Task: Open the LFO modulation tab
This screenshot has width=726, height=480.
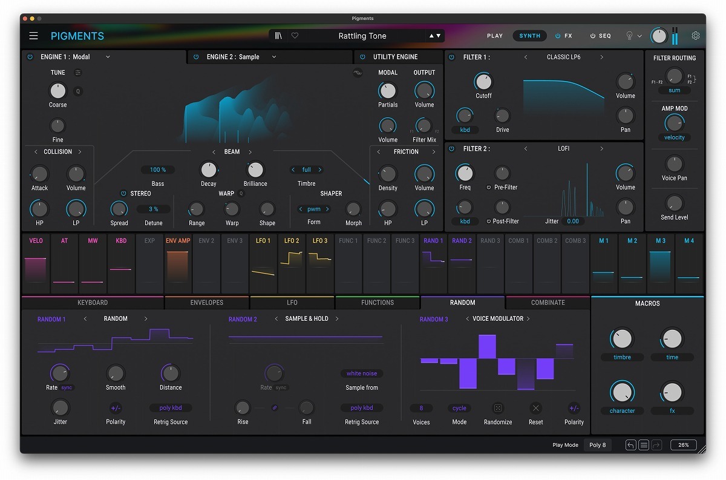Action: pos(292,303)
